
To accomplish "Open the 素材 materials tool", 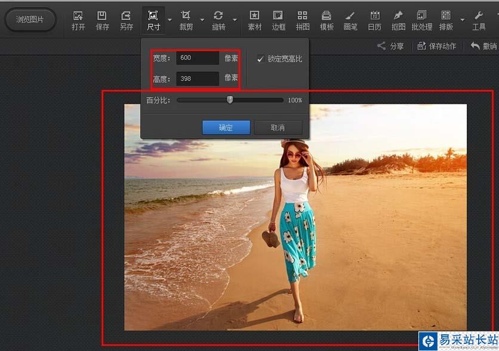I will [x=255, y=21].
